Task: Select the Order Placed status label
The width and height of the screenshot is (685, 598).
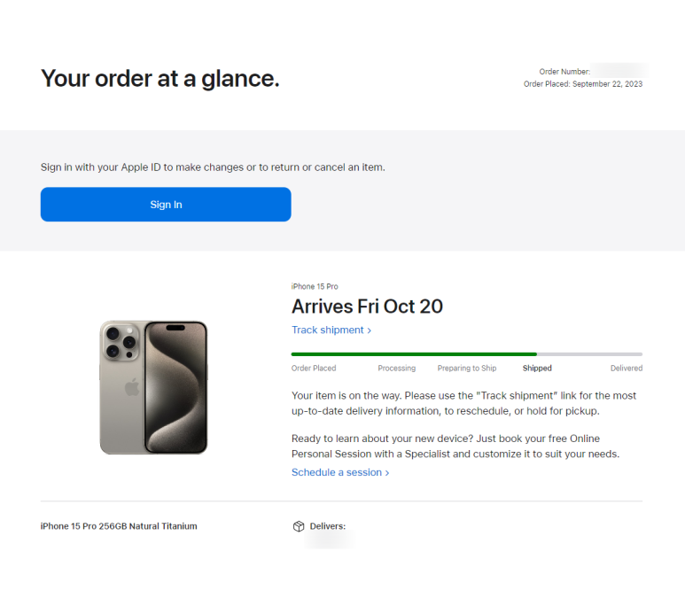Action: coord(314,369)
